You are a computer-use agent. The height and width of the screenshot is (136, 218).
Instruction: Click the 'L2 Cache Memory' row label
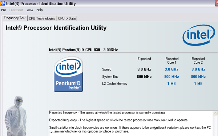tap(115, 84)
